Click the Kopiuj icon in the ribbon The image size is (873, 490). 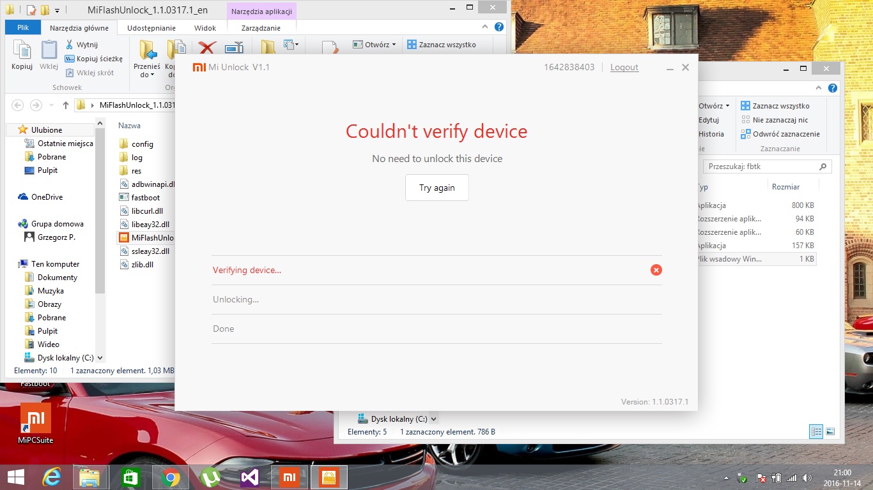[22, 55]
